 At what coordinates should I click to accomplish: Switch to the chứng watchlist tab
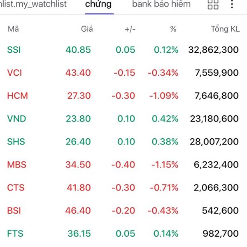98,5
